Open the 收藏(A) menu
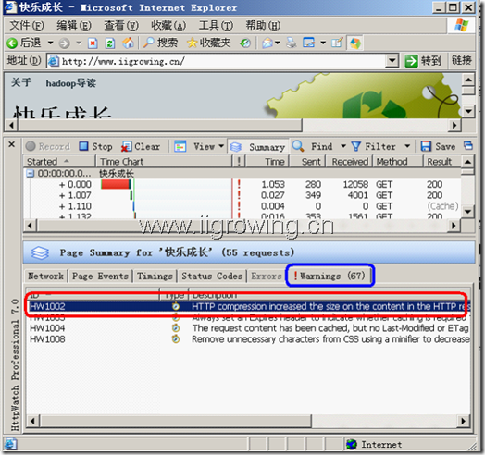The height and width of the screenshot is (455, 485). [168, 25]
